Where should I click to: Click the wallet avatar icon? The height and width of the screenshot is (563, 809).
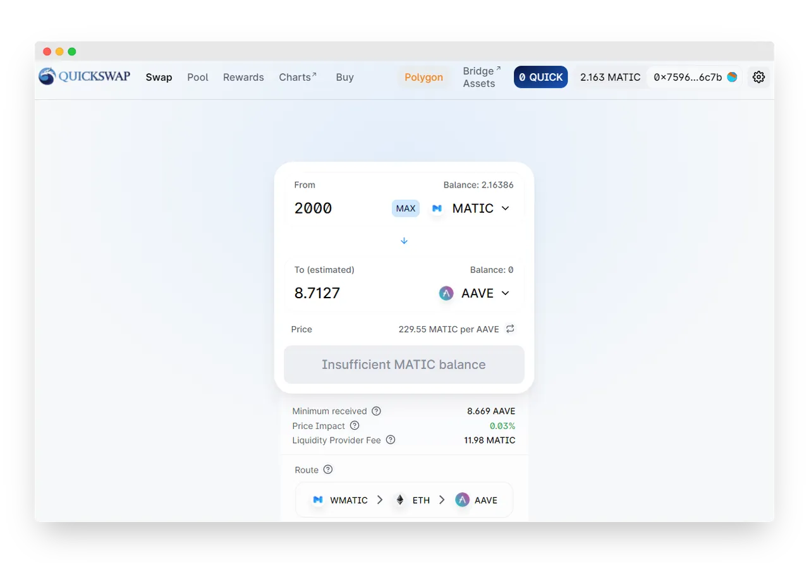pyautogui.click(x=732, y=77)
